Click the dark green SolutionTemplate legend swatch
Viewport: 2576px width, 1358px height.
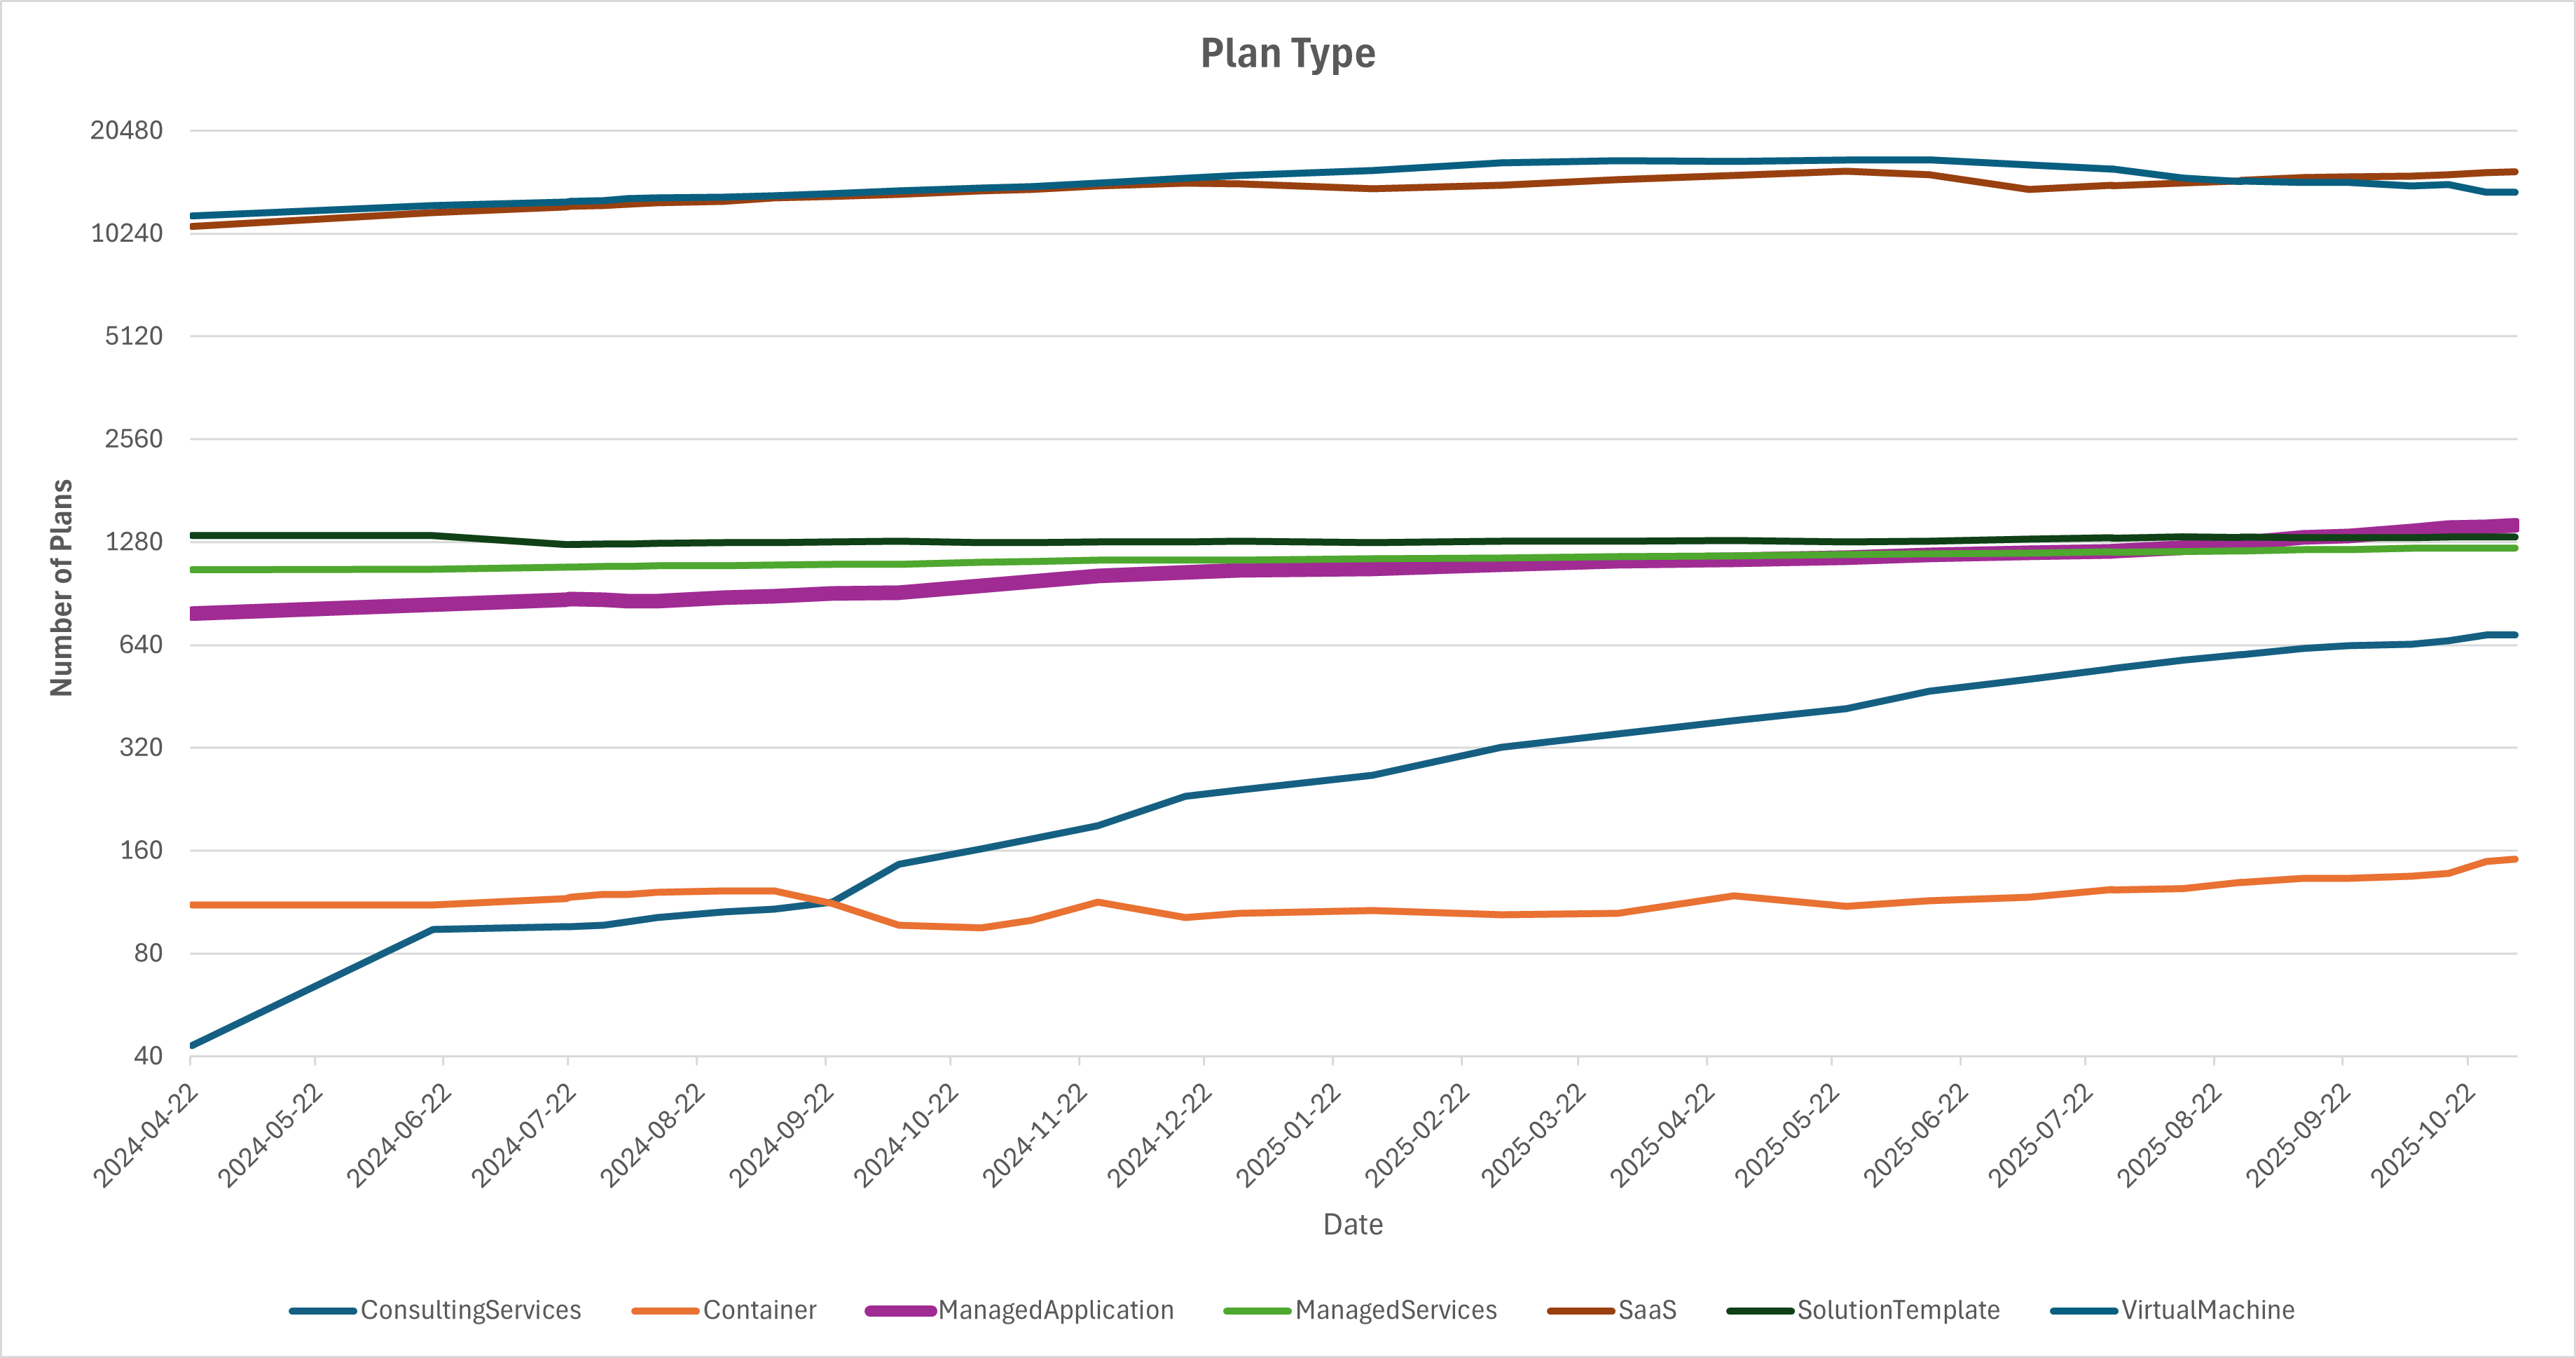[x=1760, y=1311]
